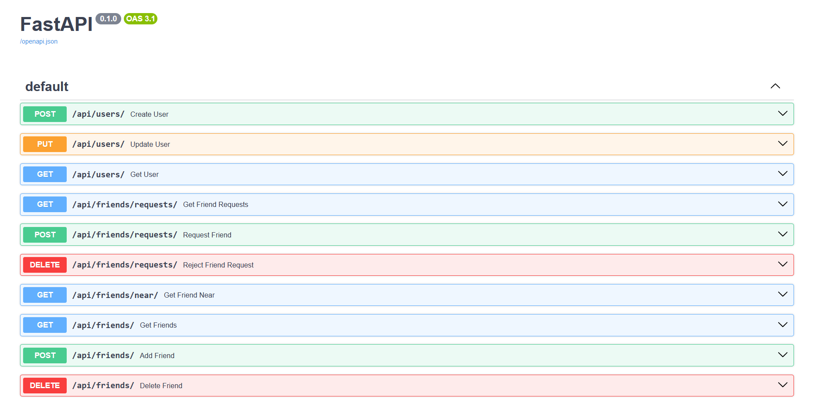Screen dimensions: 831x413
Task: Click the OAS 3.1 badge
Action: tap(141, 19)
